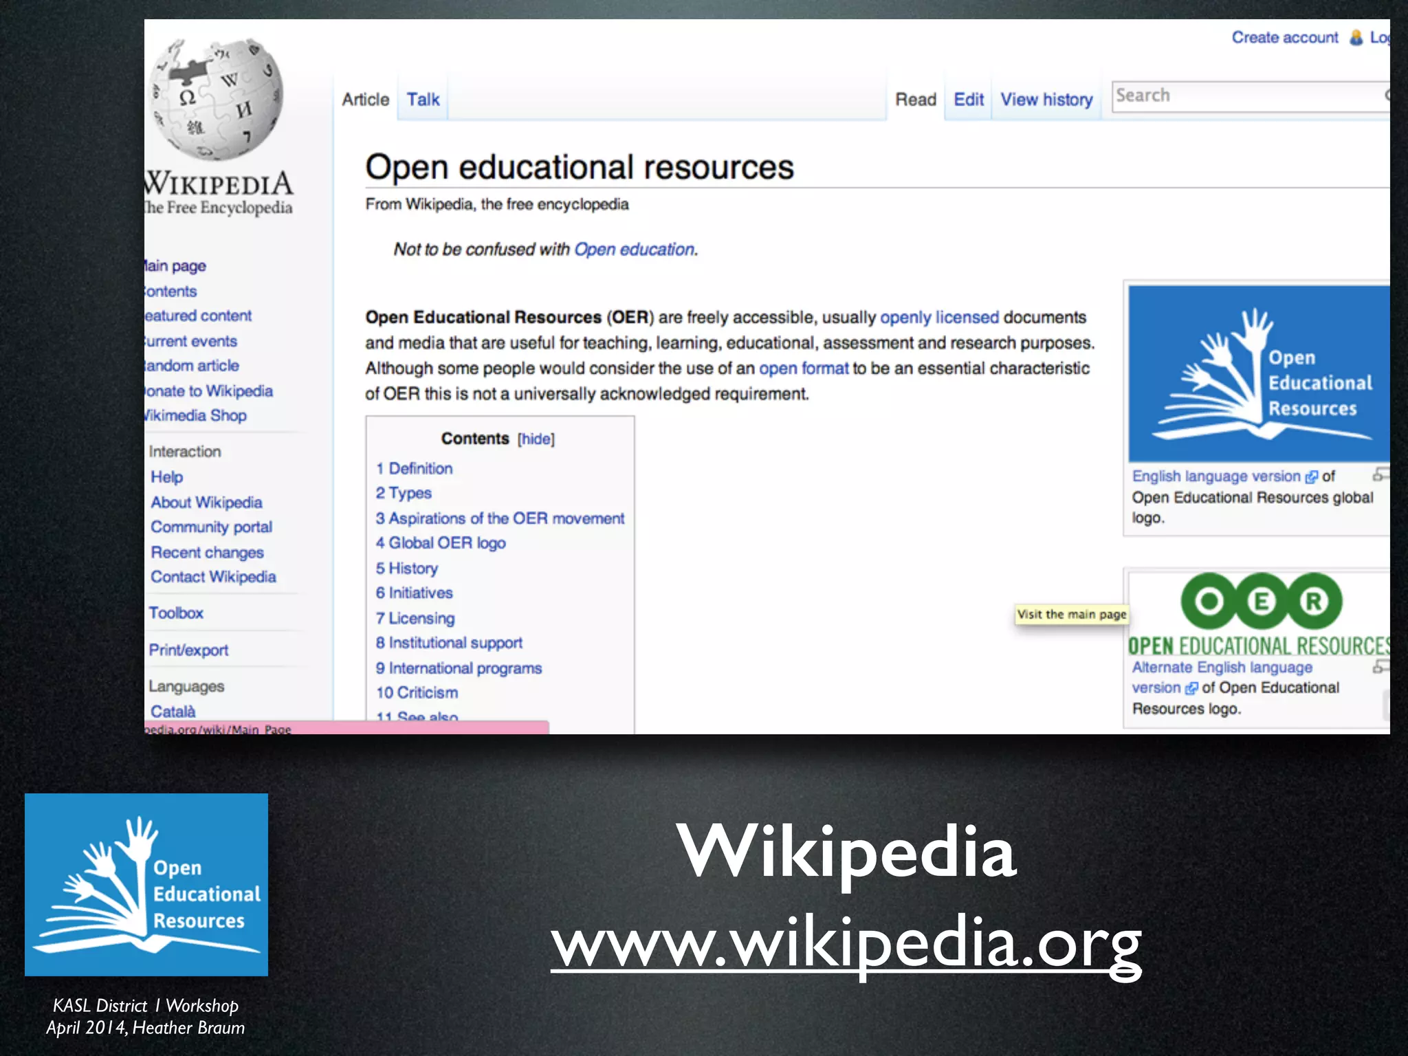This screenshot has width=1408, height=1056.
Task: Click enlarge icon beside blue logo caption
Action: (1380, 474)
